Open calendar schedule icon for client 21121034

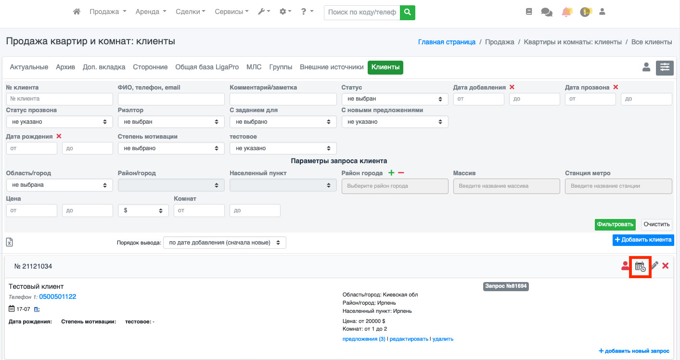tap(640, 266)
